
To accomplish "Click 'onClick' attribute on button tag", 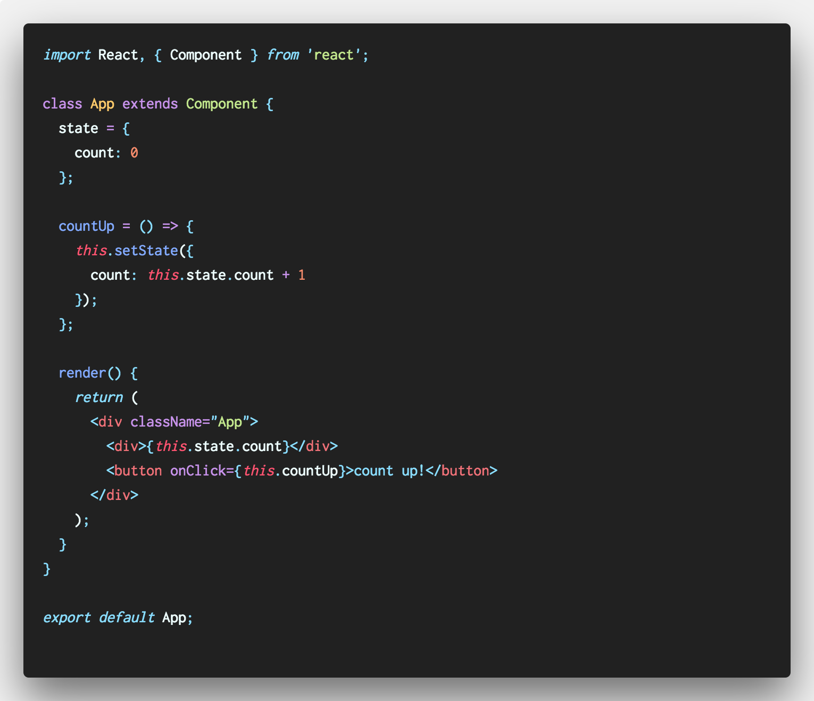I will [198, 471].
